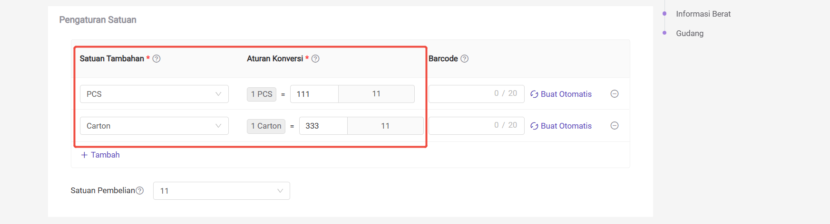Click Buat Otomatis for Carton barcode
The image size is (830, 224).
(x=566, y=126)
